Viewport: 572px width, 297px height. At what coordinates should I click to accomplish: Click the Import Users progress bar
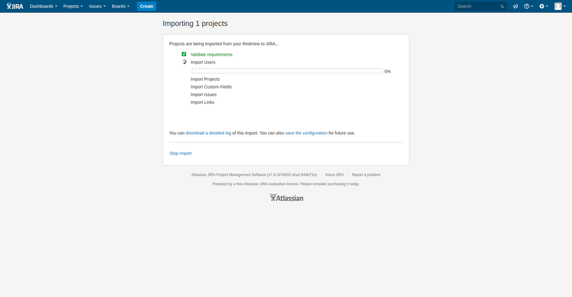coord(287,71)
